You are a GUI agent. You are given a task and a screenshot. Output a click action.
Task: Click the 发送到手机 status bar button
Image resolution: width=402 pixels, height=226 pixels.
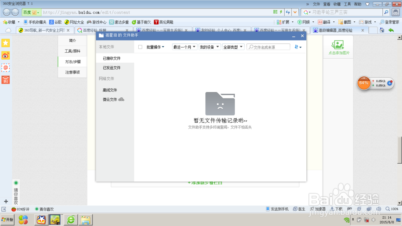point(277,209)
